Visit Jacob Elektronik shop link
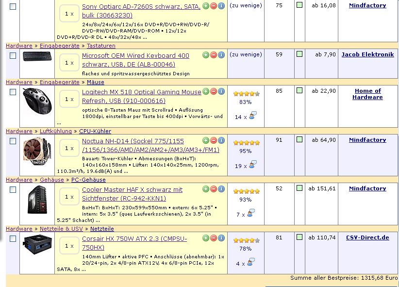 point(367,54)
